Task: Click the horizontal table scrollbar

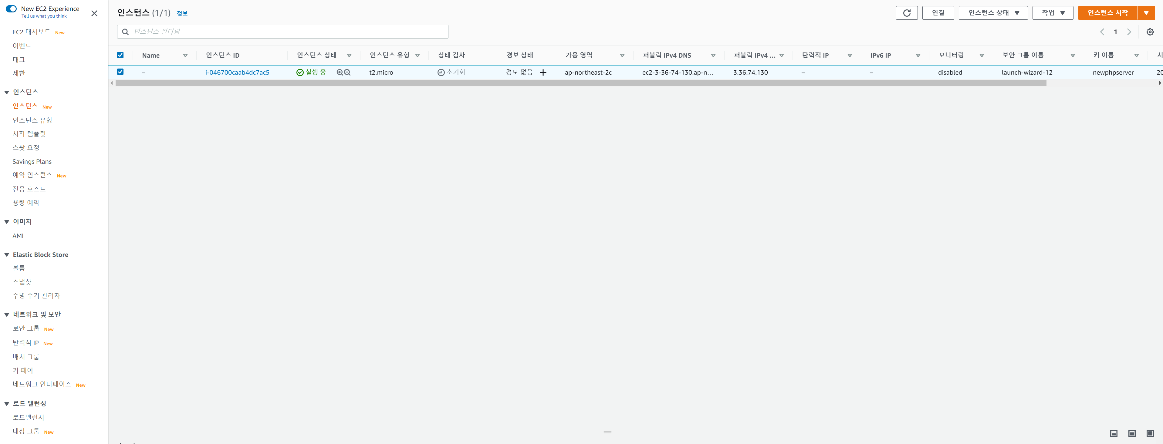Action: coord(581,83)
